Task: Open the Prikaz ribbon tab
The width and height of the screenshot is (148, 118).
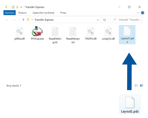Action: (63, 13)
